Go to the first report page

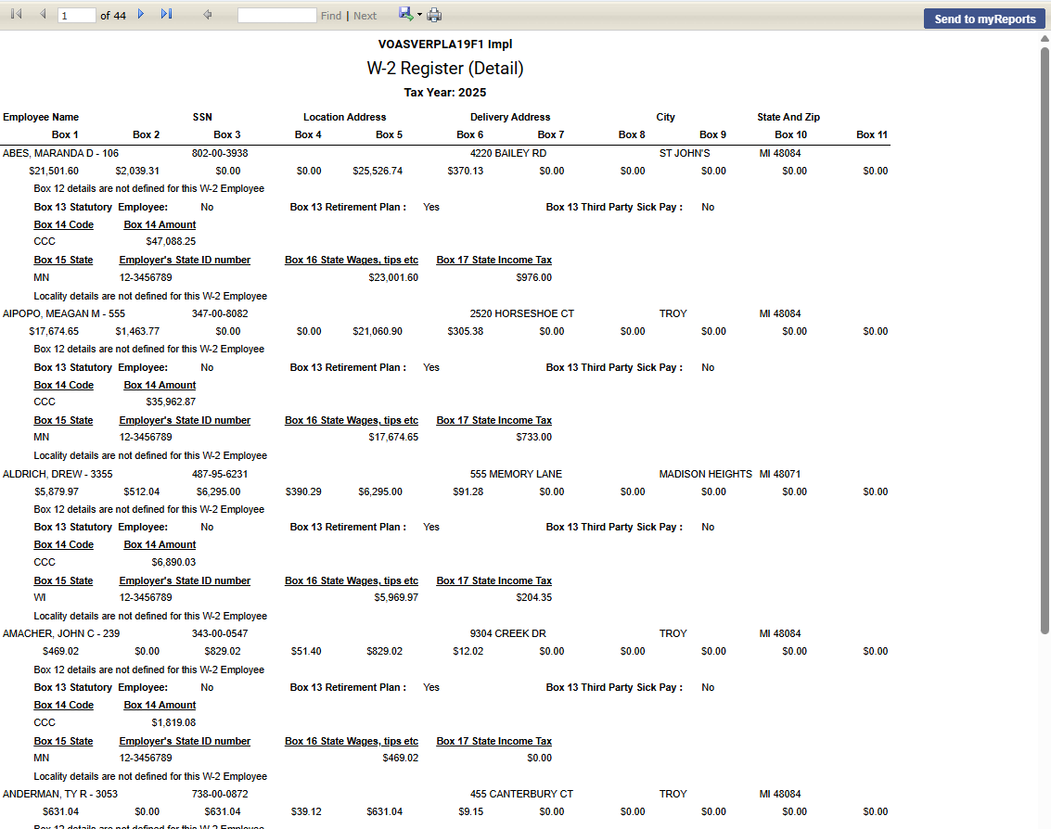click(x=16, y=15)
